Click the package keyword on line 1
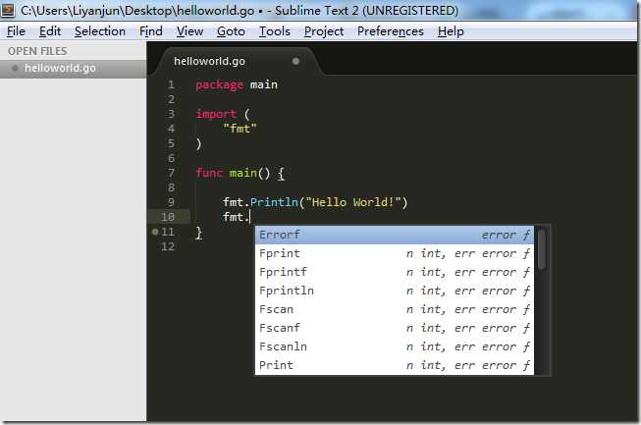 point(219,85)
